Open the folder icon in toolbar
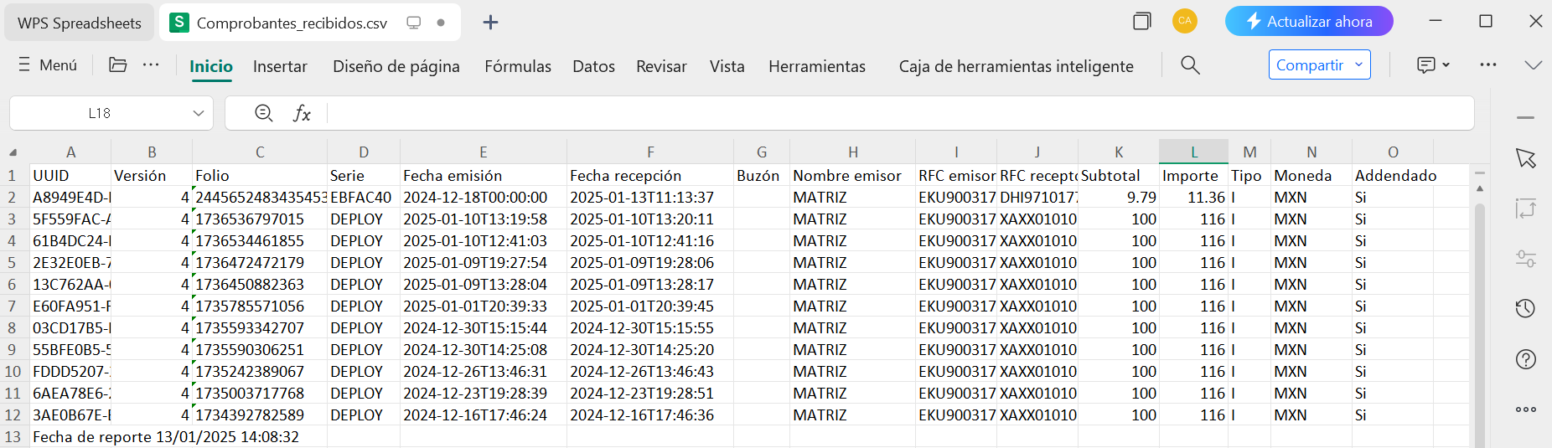Viewport: 1552px width, 448px height. pyautogui.click(x=118, y=65)
